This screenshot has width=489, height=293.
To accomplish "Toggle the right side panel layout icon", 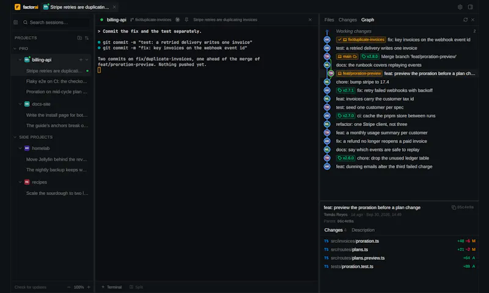I will (470, 7).
